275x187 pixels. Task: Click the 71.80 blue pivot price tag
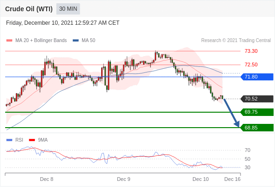(257, 77)
